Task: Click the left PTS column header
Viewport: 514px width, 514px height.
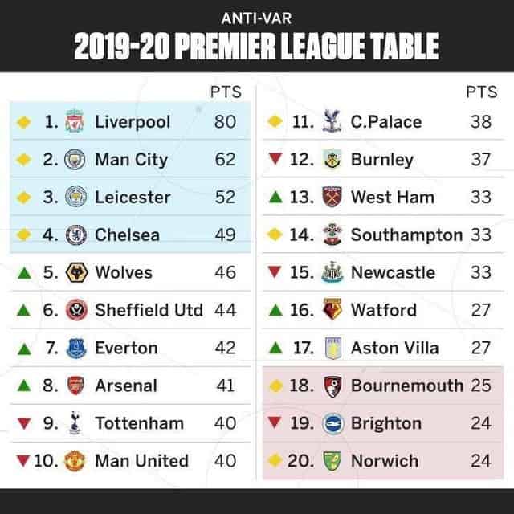Action: pyautogui.click(x=226, y=92)
